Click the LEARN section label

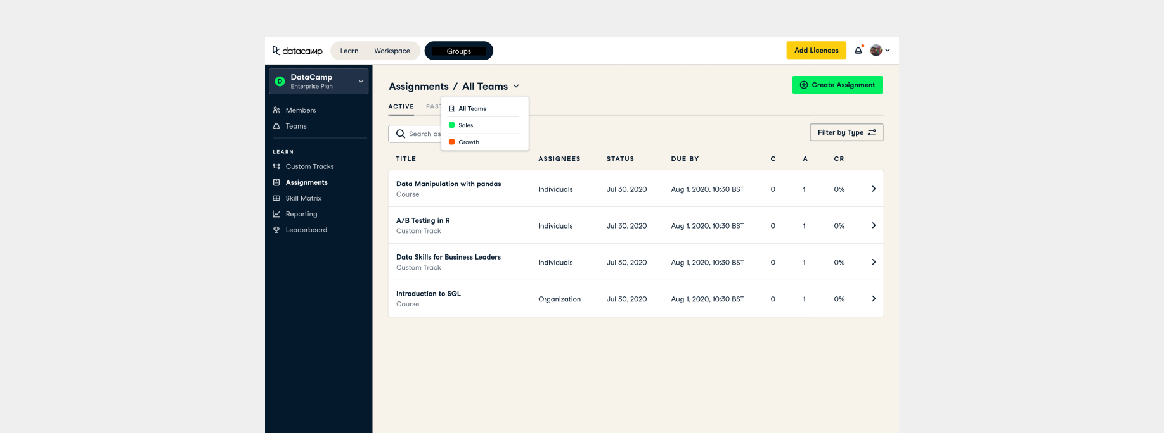[283, 152]
